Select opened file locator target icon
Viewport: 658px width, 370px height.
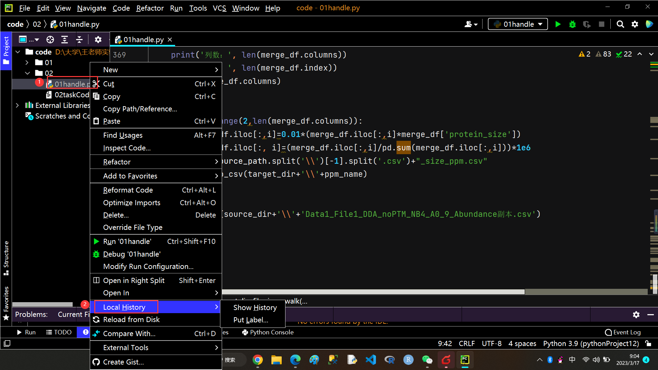click(50, 40)
